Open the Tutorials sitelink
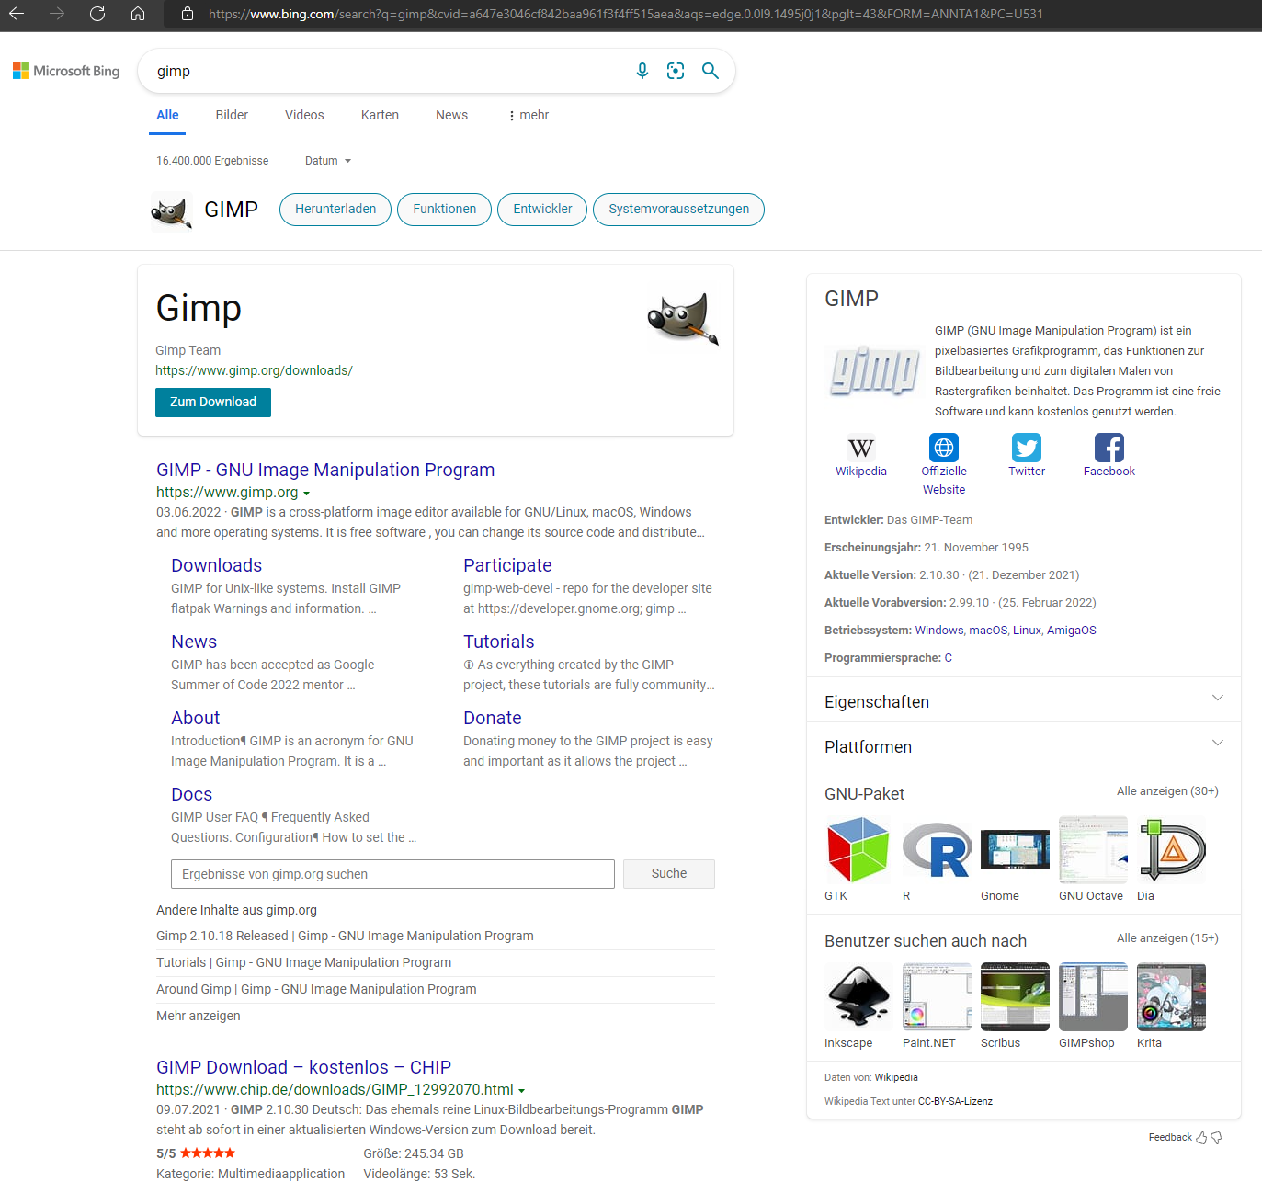 [499, 642]
